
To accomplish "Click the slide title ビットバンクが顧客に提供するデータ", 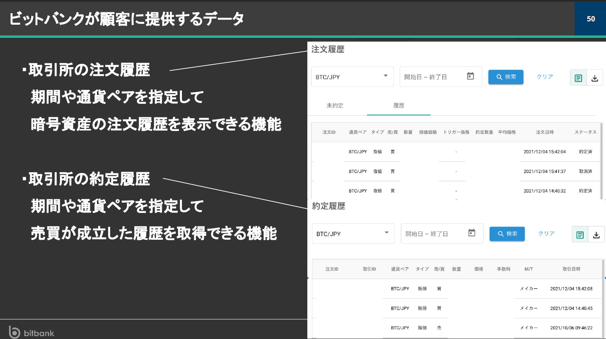I will click(x=127, y=19).
